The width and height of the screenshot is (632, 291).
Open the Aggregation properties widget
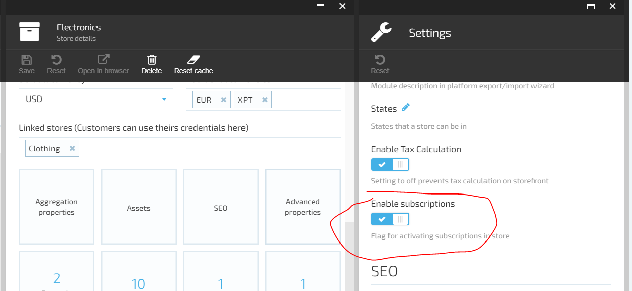point(56,207)
